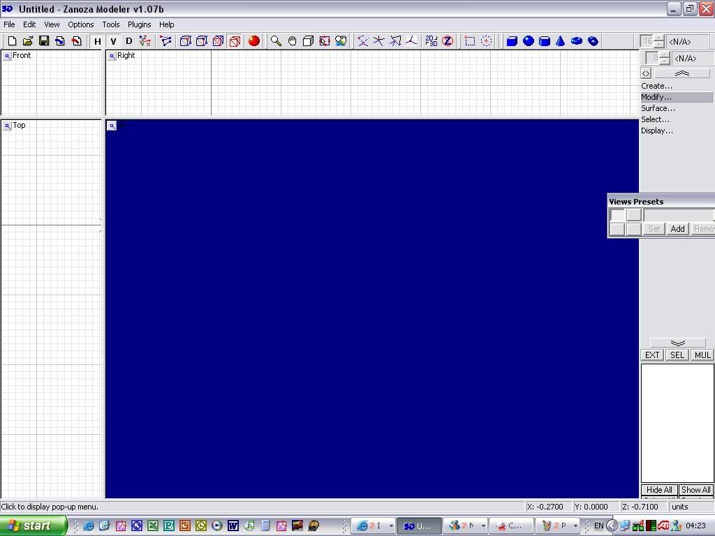Image resolution: width=715 pixels, height=536 pixels.
Task: Open the Right viewport pop-up menu icon
Action: click(112, 56)
